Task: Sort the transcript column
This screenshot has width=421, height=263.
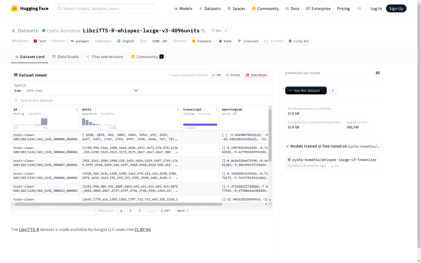Action: pos(217,109)
